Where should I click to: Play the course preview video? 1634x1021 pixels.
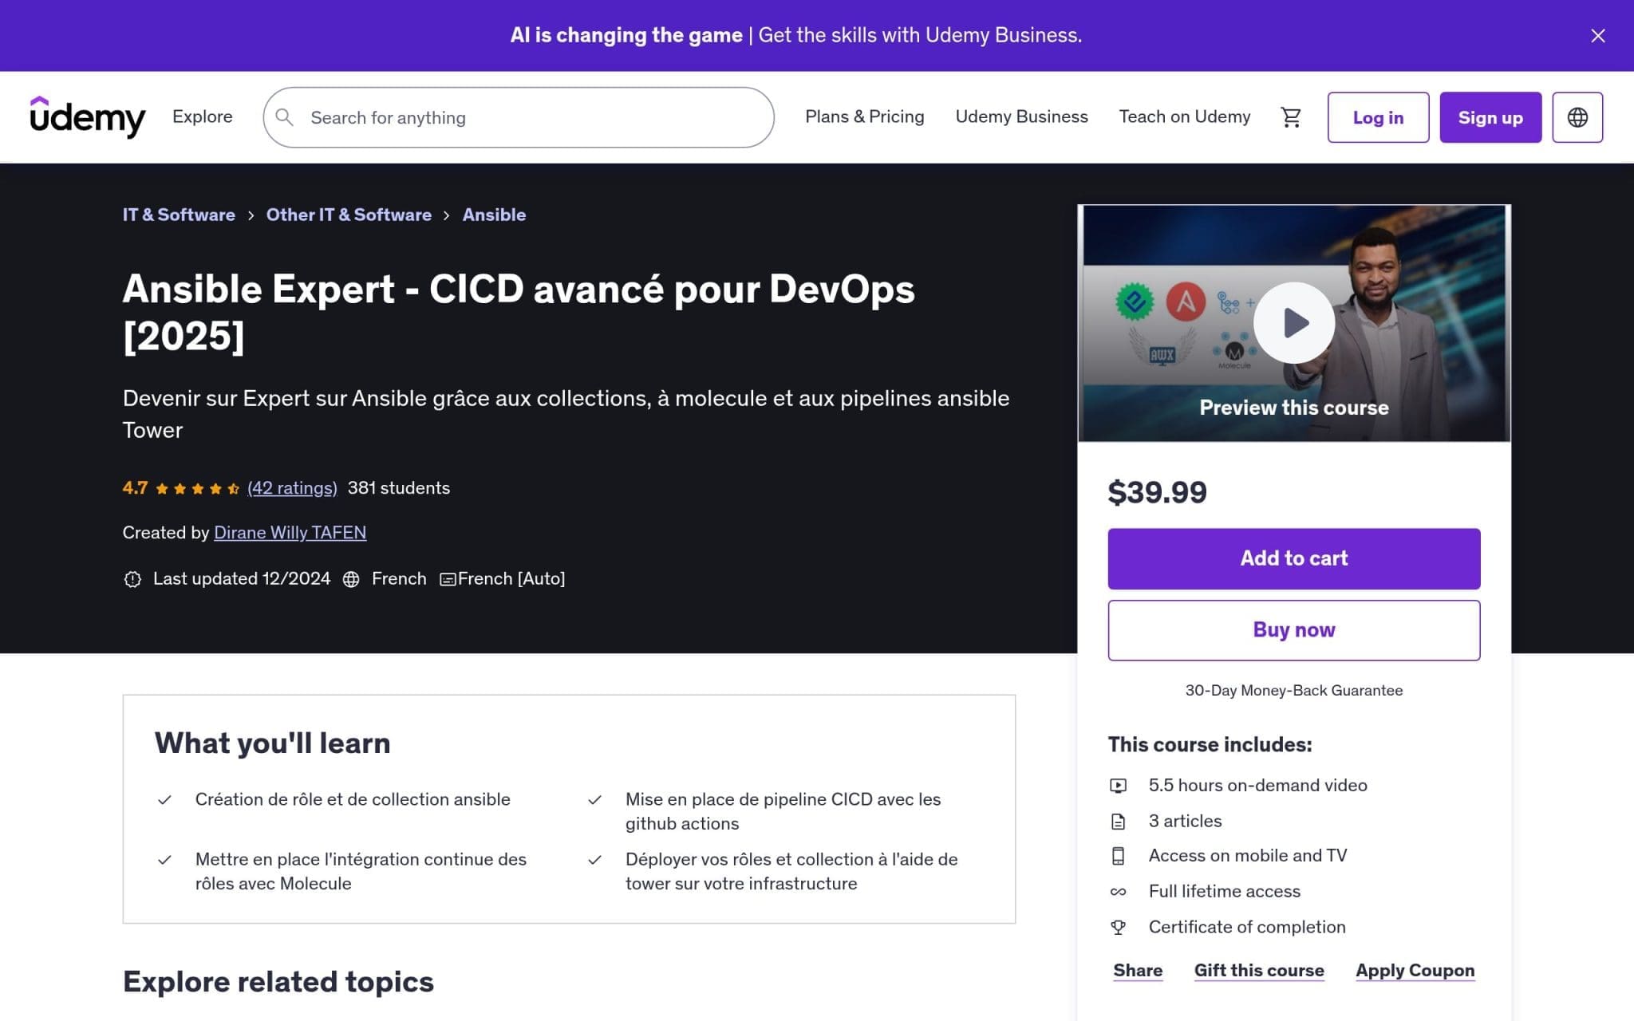click(1293, 322)
